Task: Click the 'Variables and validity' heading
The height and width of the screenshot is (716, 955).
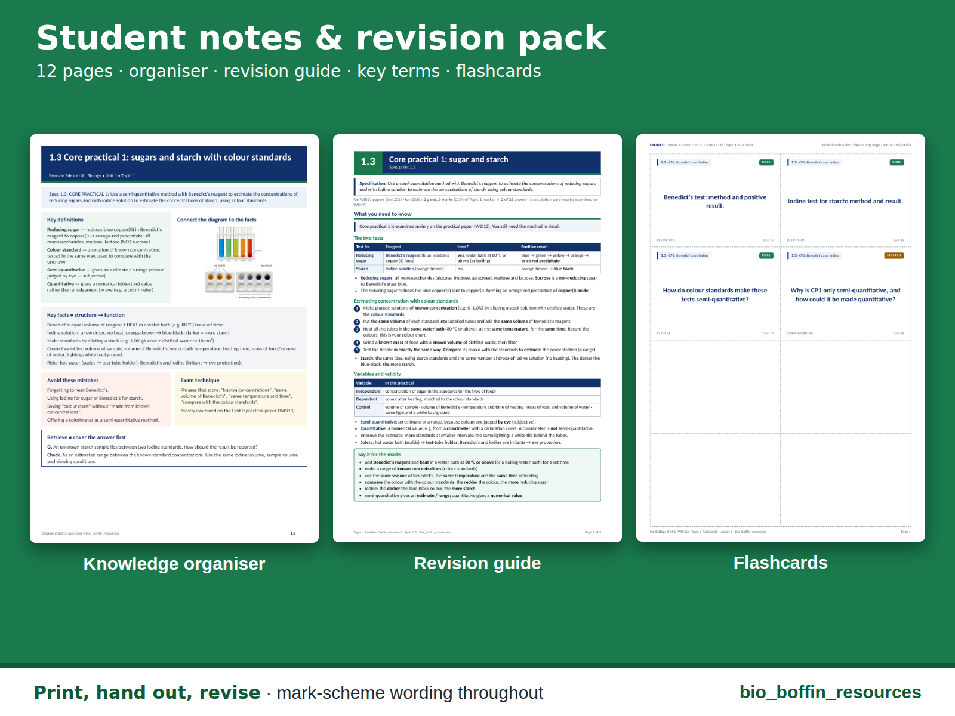Action: point(377,374)
